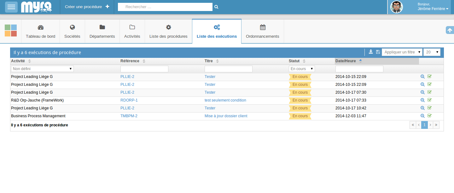The height and width of the screenshot is (193, 454).
Task: Open the Activités tab
Action: click(x=132, y=31)
